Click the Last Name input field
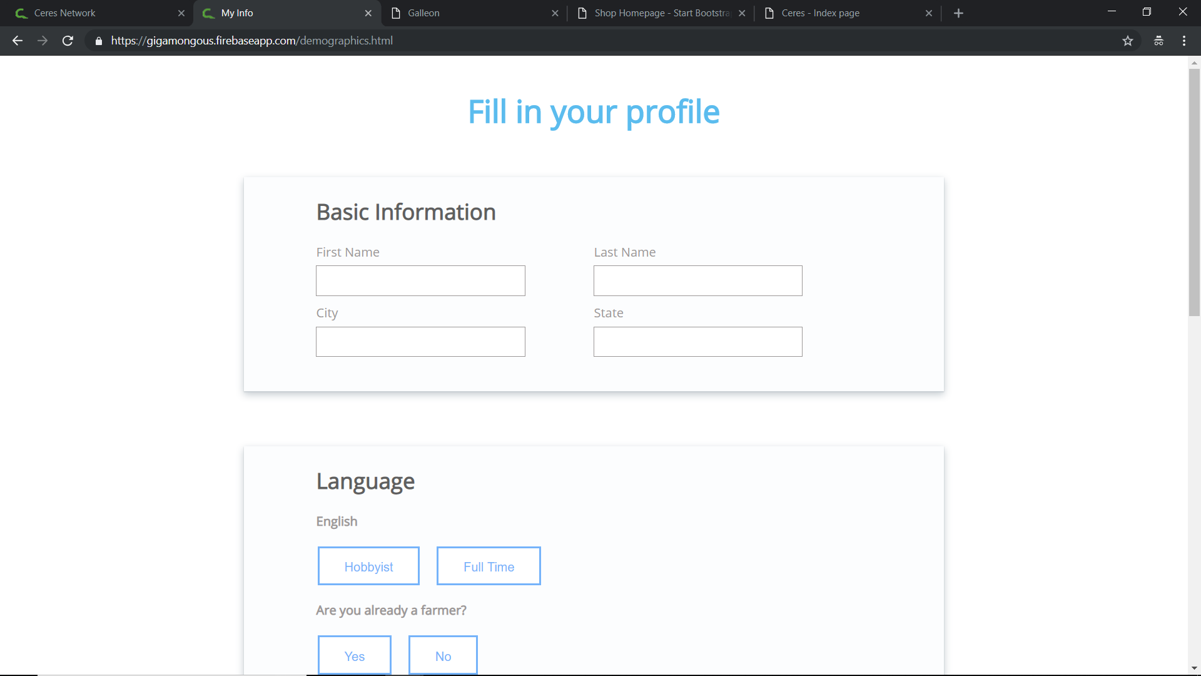The image size is (1201, 676). tap(697, 281)
